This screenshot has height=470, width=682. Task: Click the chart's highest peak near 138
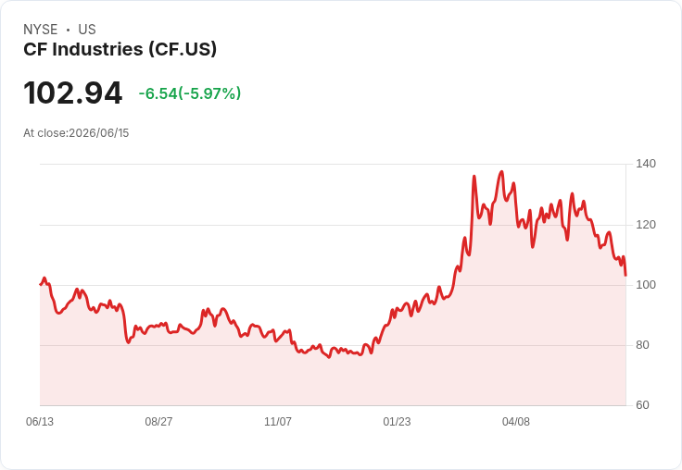coord(502,171)
